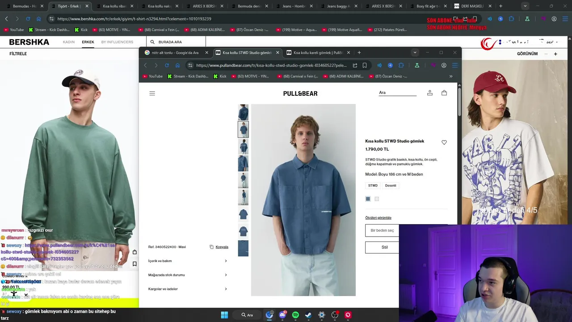Close the Kısa kollu STWD Studio gömlek tab

[x=278, y=52]
